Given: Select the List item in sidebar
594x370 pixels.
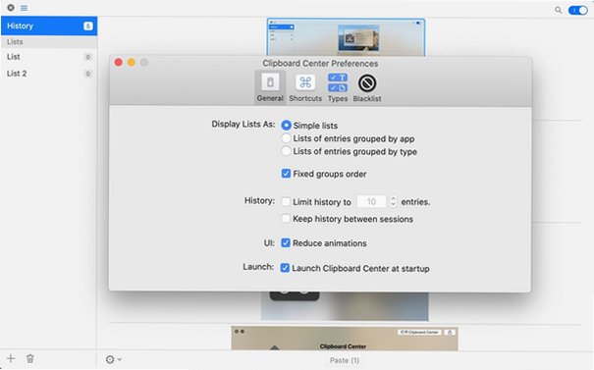Looking at the screenshot, I should tap(49, 57).
